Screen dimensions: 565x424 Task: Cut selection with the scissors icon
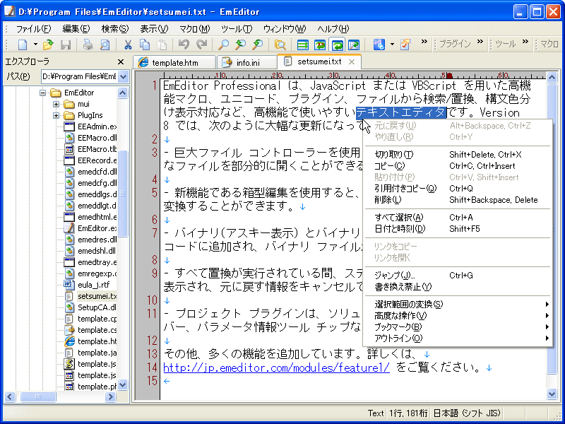(x=128, y=45)
